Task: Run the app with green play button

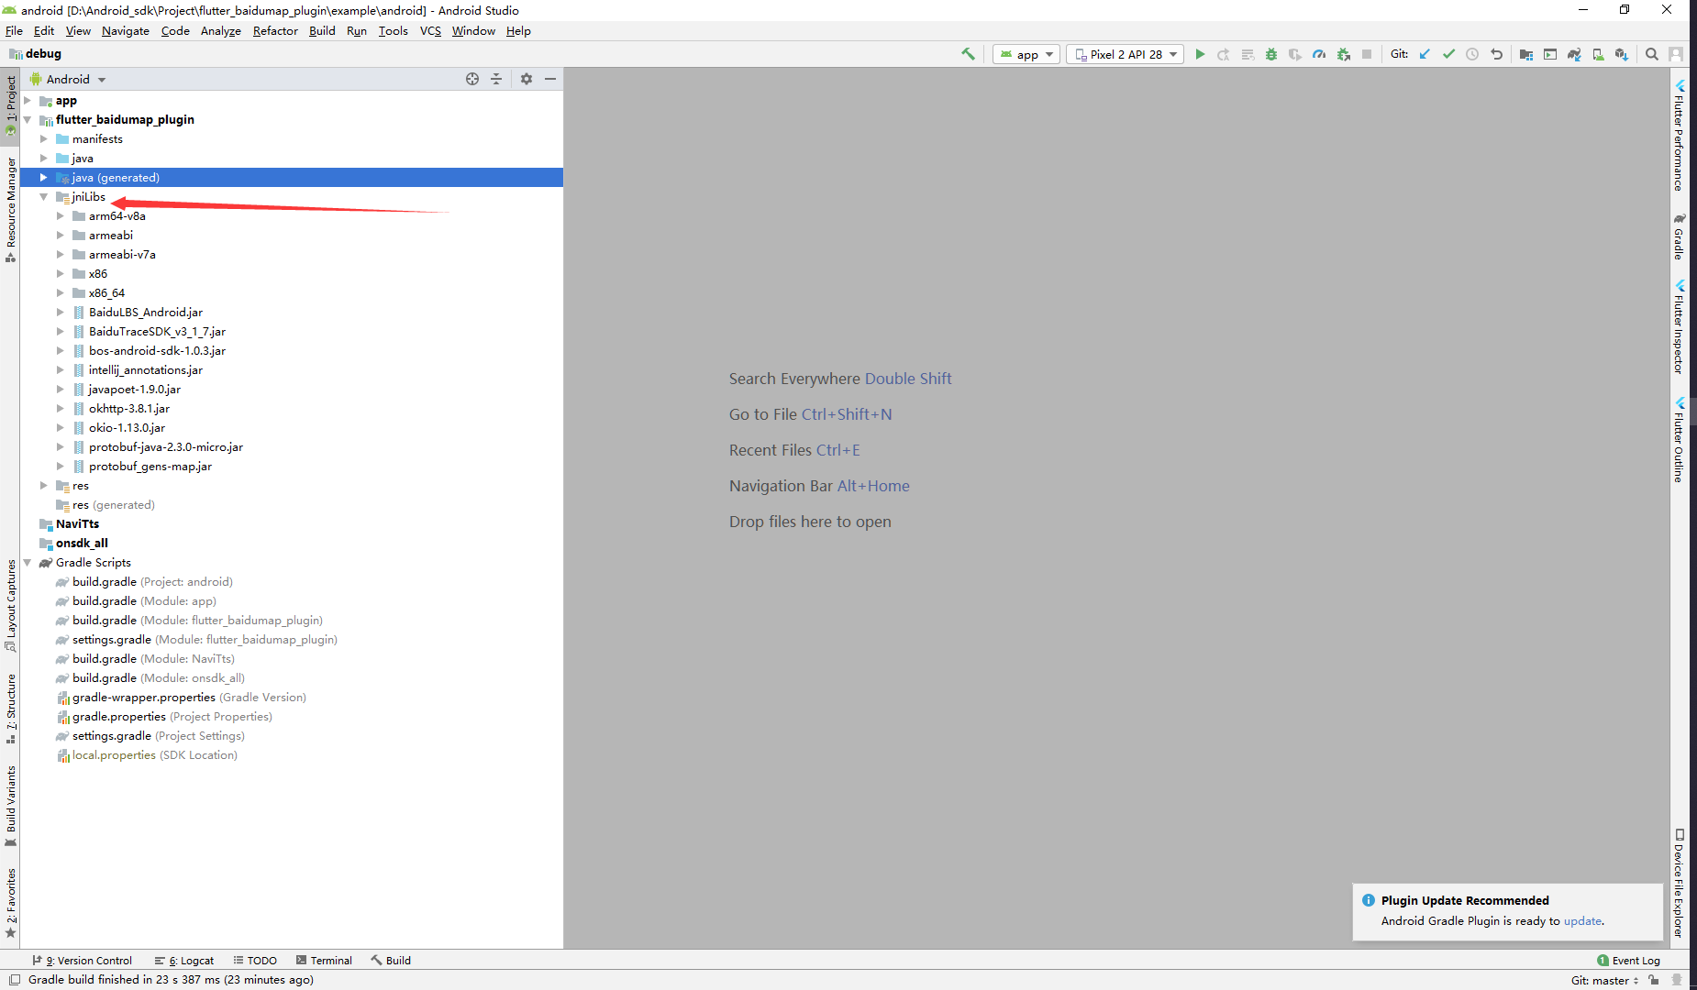Action: [x=1200, y=54]
